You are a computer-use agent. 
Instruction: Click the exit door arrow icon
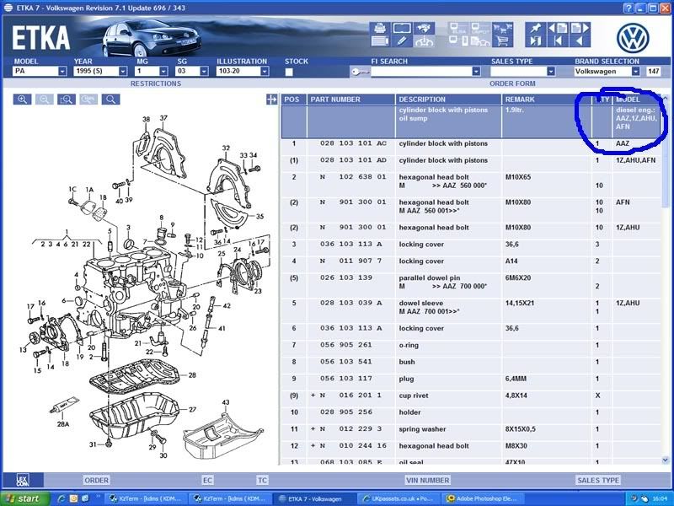pos(536,41)
